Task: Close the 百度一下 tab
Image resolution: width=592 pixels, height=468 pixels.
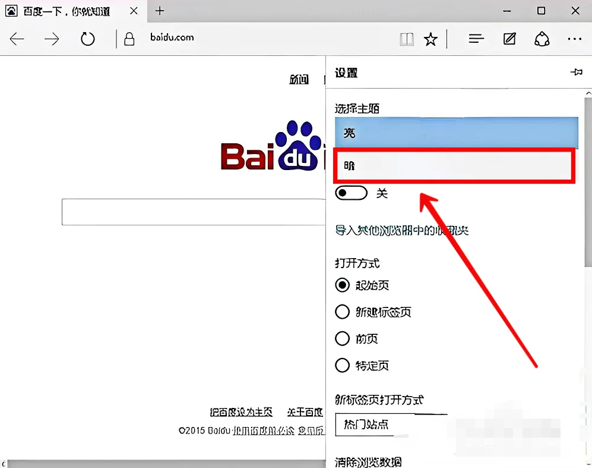Action: [x=134, y=11]
